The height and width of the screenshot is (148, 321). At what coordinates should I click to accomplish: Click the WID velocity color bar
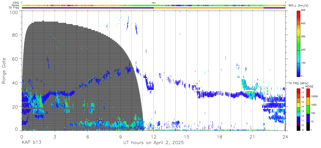(x=298, y=43)
